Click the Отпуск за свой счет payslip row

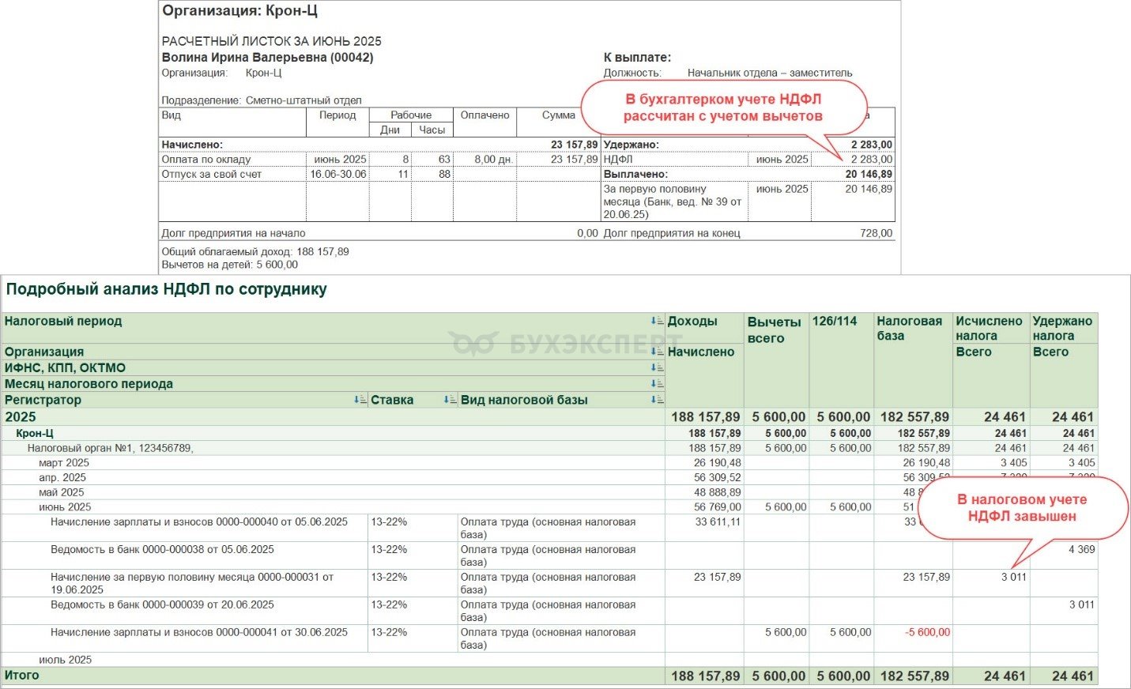coord(379,174)
